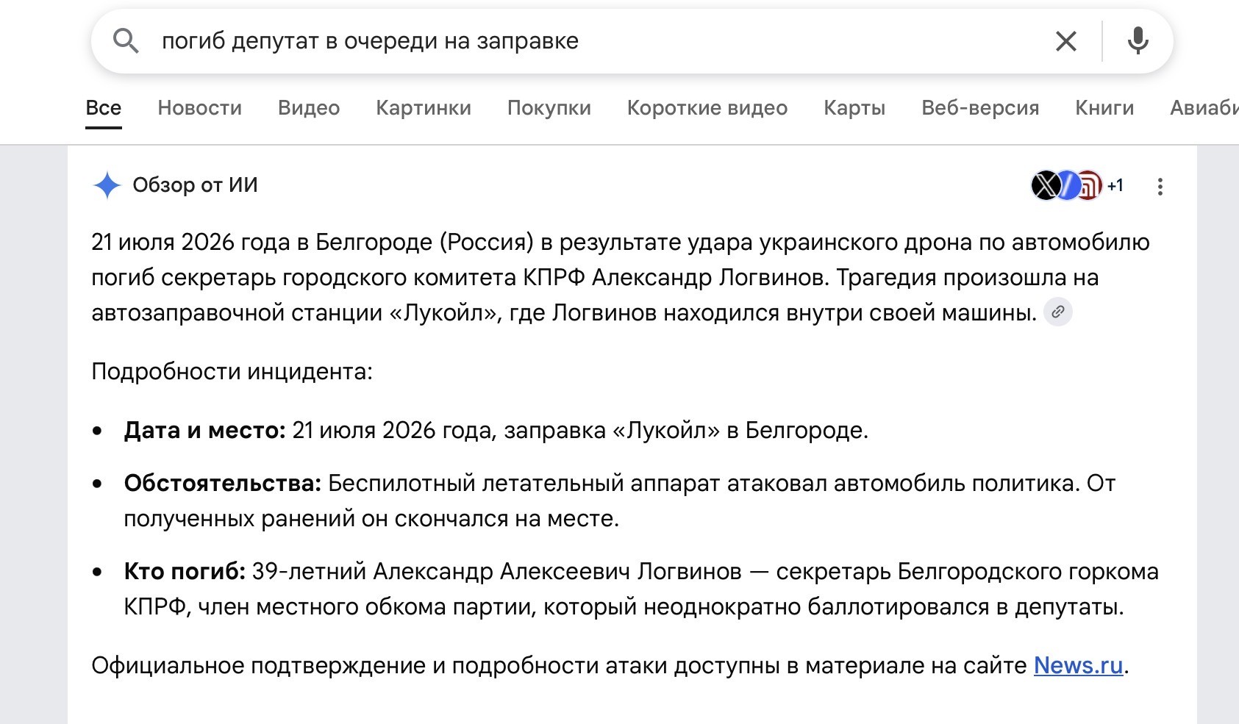Select the Веб-версия tab

coord(980,108)
